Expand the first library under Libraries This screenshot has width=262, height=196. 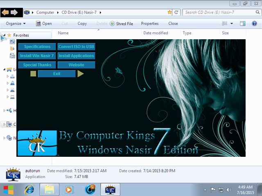click(x=7, y=76)
